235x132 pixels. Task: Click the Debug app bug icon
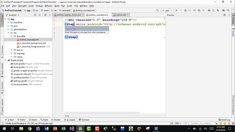point(185,10)
